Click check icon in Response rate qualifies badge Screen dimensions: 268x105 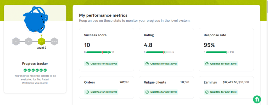[x=207, y=63]
